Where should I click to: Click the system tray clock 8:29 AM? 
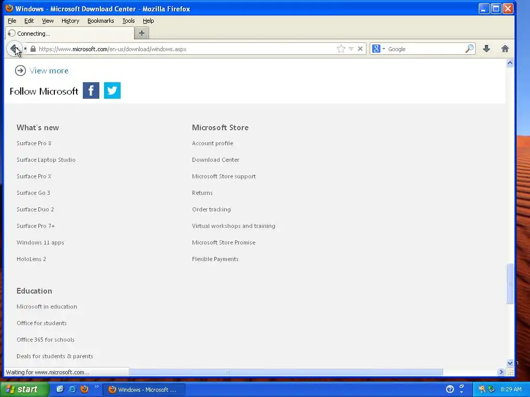[511, 389]
